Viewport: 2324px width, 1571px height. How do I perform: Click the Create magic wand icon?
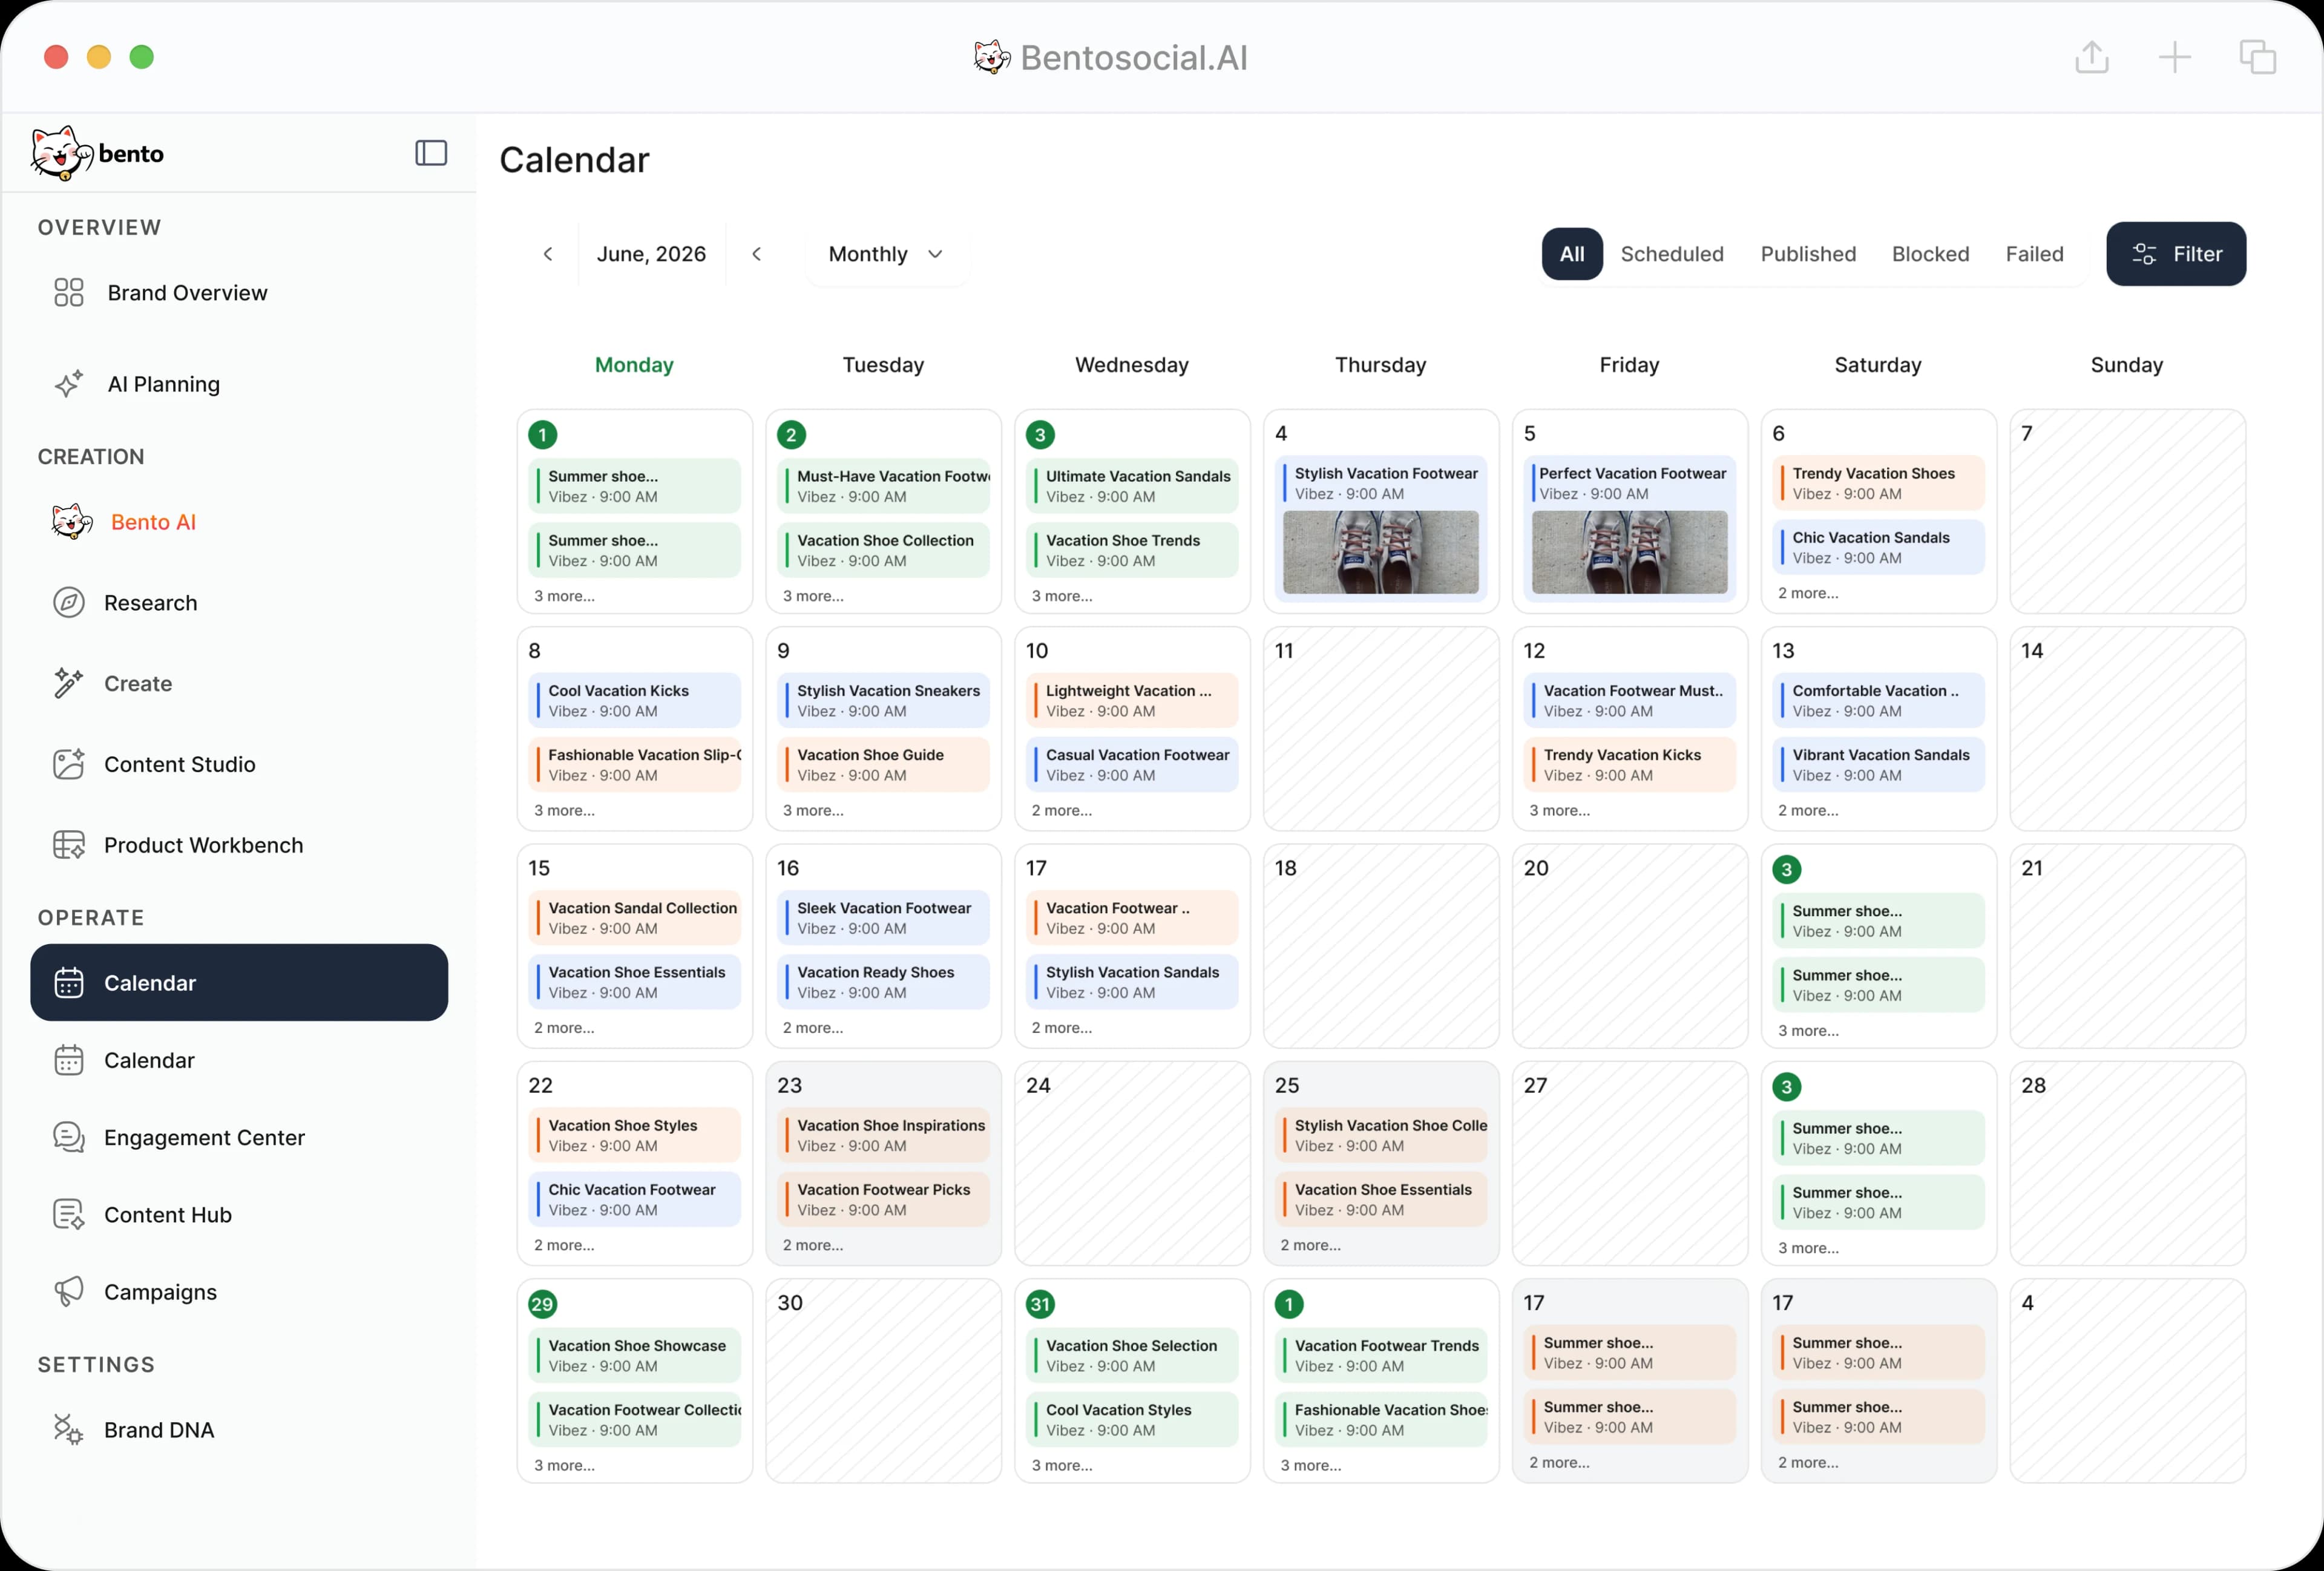coord(69,683)
